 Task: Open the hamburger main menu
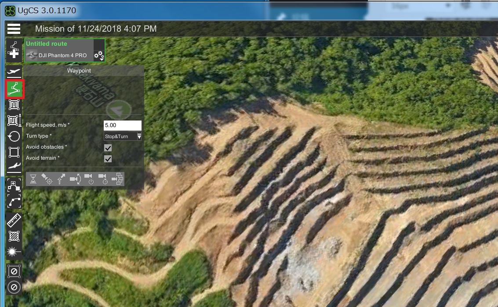point(14,29)
